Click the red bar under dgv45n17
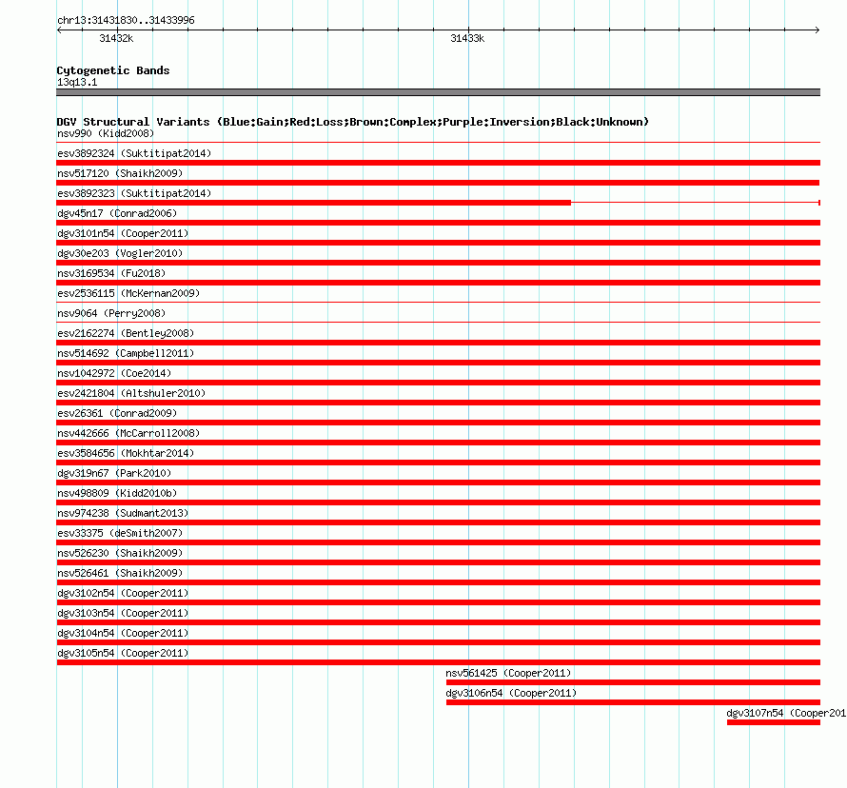This screenshot has height=788, width=847. (439, 223)
